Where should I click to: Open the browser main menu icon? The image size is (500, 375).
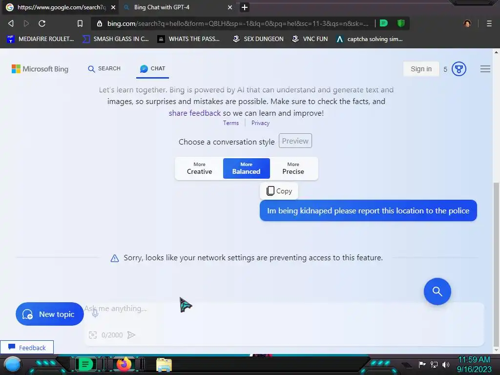pyautogui.click(x=489, y=23)
